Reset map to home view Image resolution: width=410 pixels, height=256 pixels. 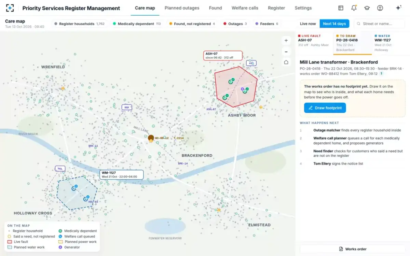(x=286, y=62)
